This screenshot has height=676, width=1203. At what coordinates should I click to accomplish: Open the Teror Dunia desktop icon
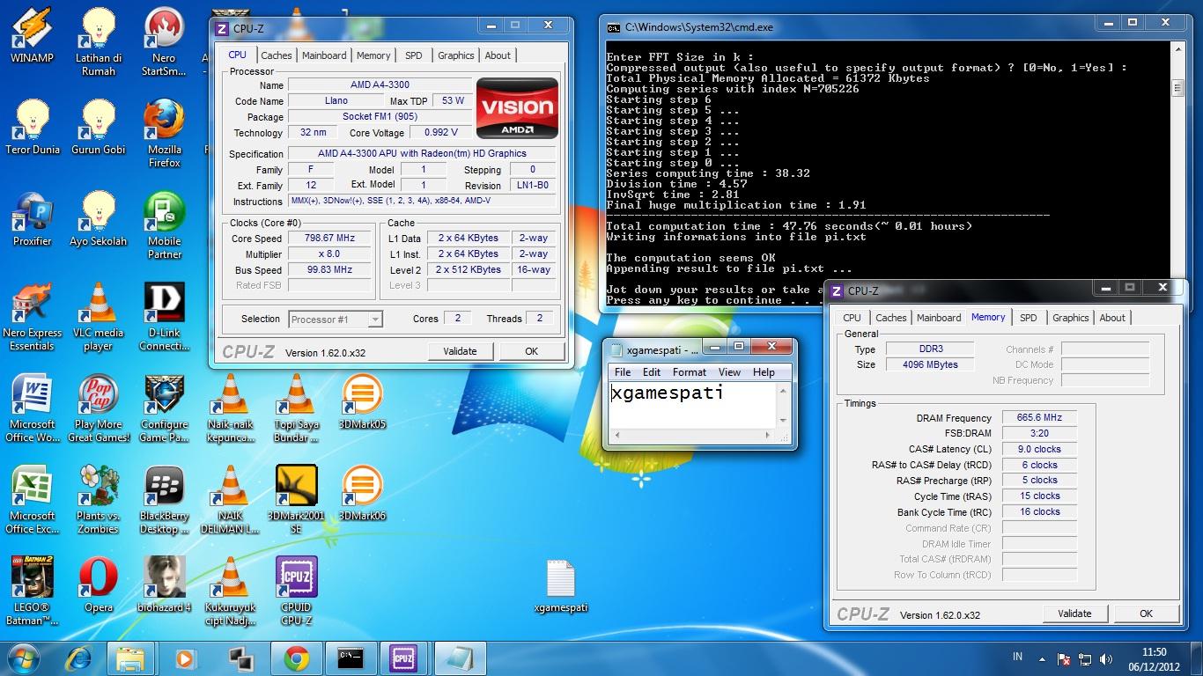pyautogui.click(x=33, y=127)
